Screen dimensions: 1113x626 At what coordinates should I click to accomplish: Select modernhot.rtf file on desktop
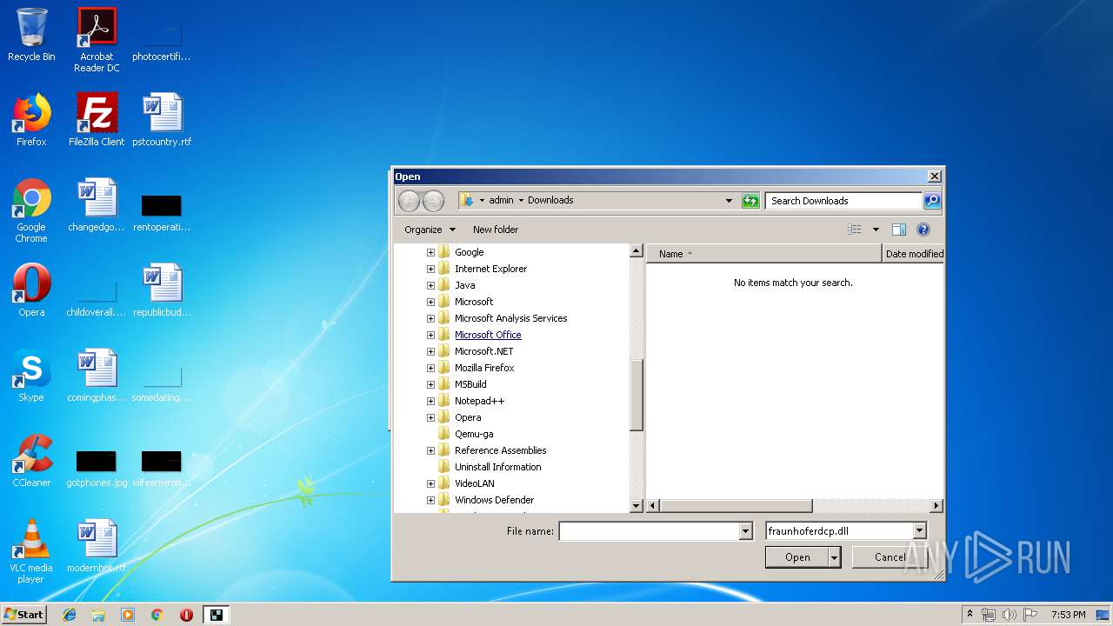point(97,546)
